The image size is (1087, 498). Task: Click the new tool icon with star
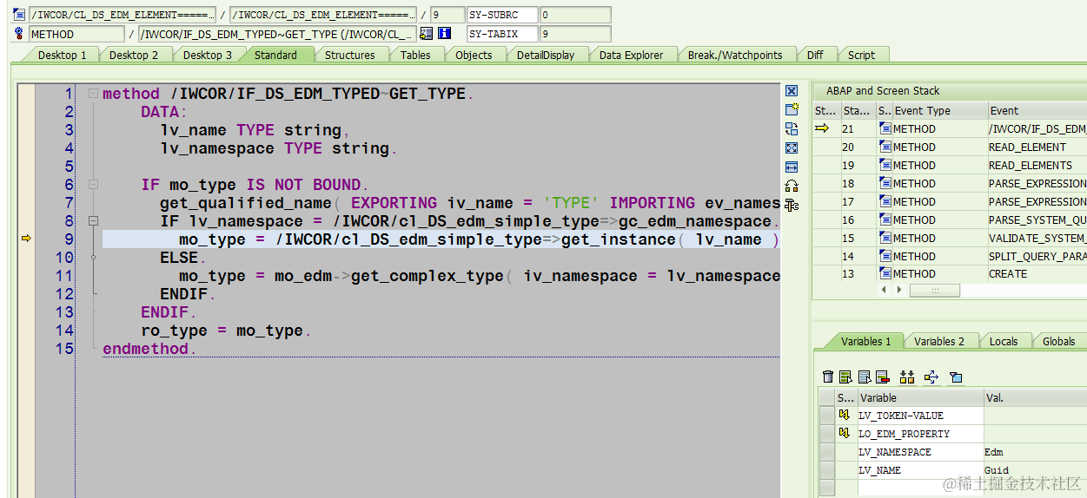click(x=792, y=109)
